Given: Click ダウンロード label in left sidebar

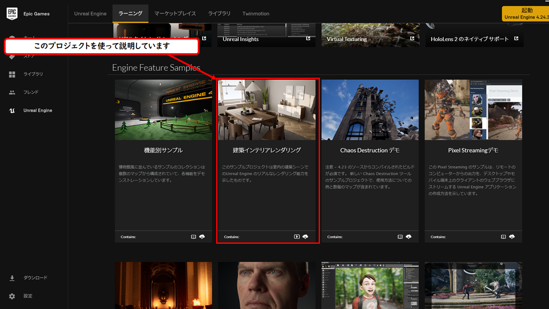Looking at the screenshot, I should pyautogui.click(x=35, y=278).
